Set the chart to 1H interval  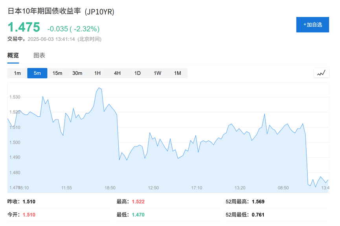pyautogui.click(x=97, y=73)
